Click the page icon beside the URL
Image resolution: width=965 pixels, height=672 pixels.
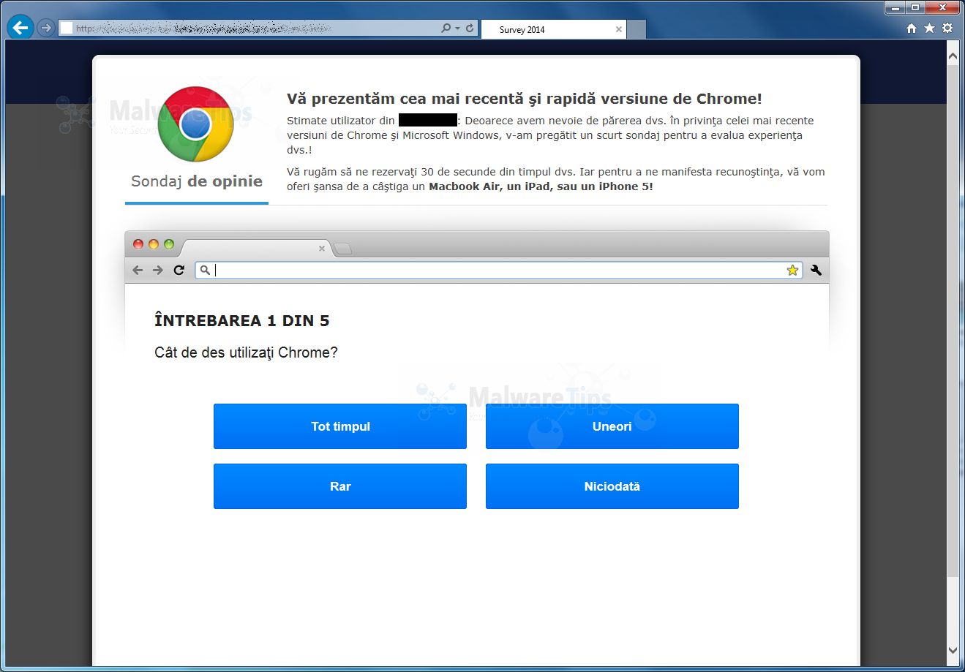(67, 29)
